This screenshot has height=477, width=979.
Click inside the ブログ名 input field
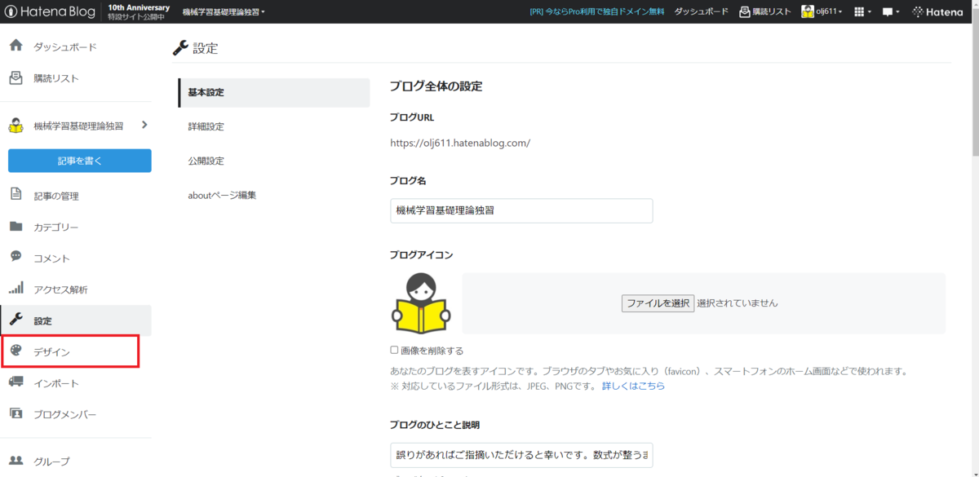click(x=521, y=210)
